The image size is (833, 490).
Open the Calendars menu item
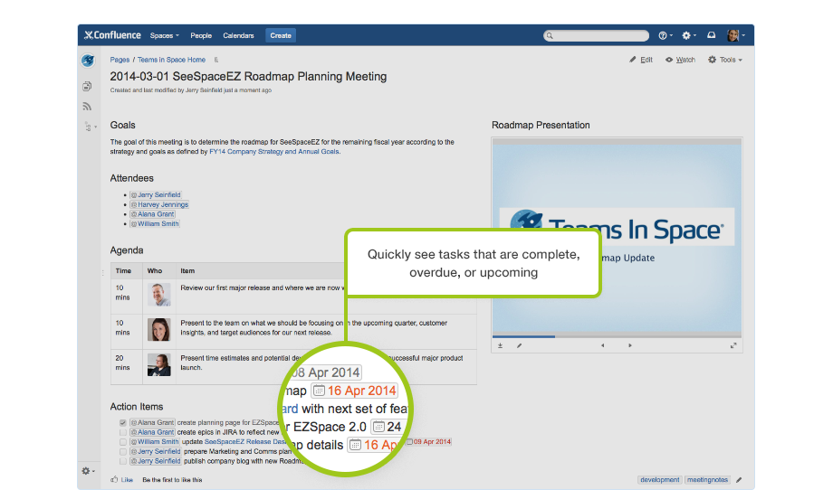tap(238, 35)
